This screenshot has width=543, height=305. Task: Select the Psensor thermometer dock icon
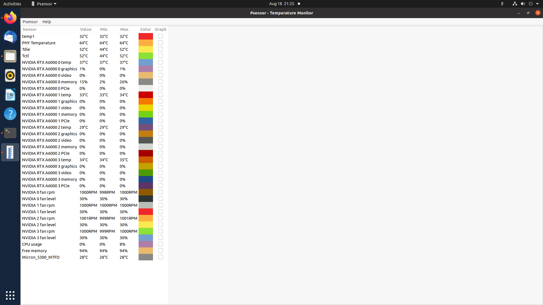click(x=10, y=152)
